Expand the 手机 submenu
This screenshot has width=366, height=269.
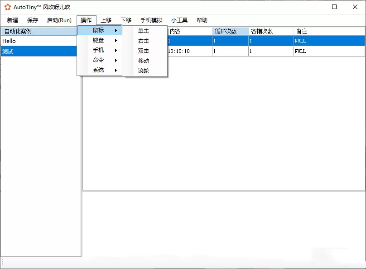click(x=100, y=50)
